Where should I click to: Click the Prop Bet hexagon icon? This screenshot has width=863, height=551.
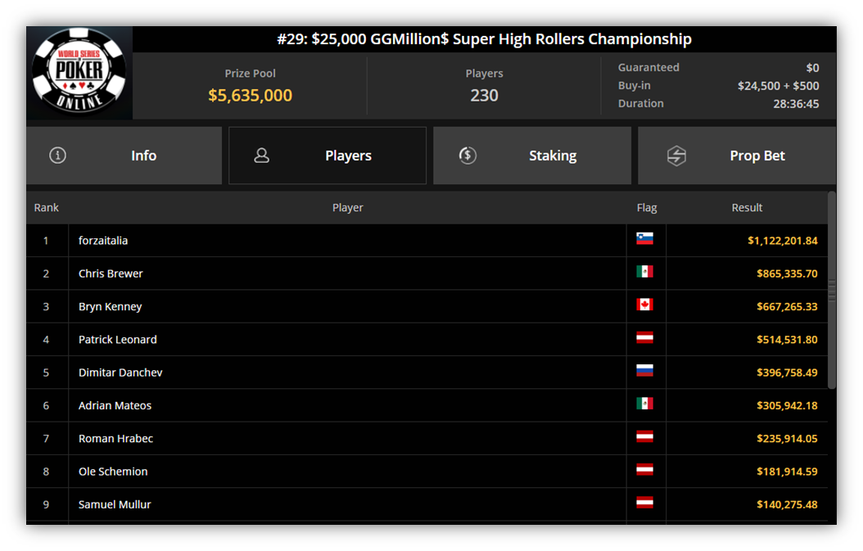pyautogui.click(x=676, y=156)
